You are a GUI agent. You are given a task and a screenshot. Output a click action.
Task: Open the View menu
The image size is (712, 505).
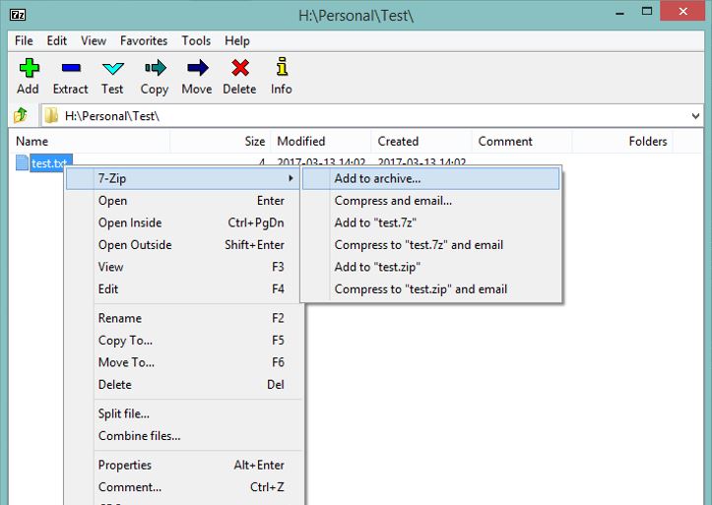click(94, 40)
